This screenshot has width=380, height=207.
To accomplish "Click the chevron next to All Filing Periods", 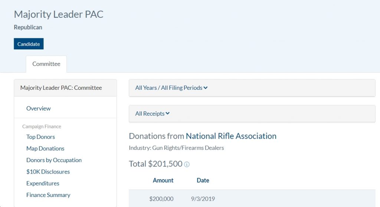I will point(206,88).
